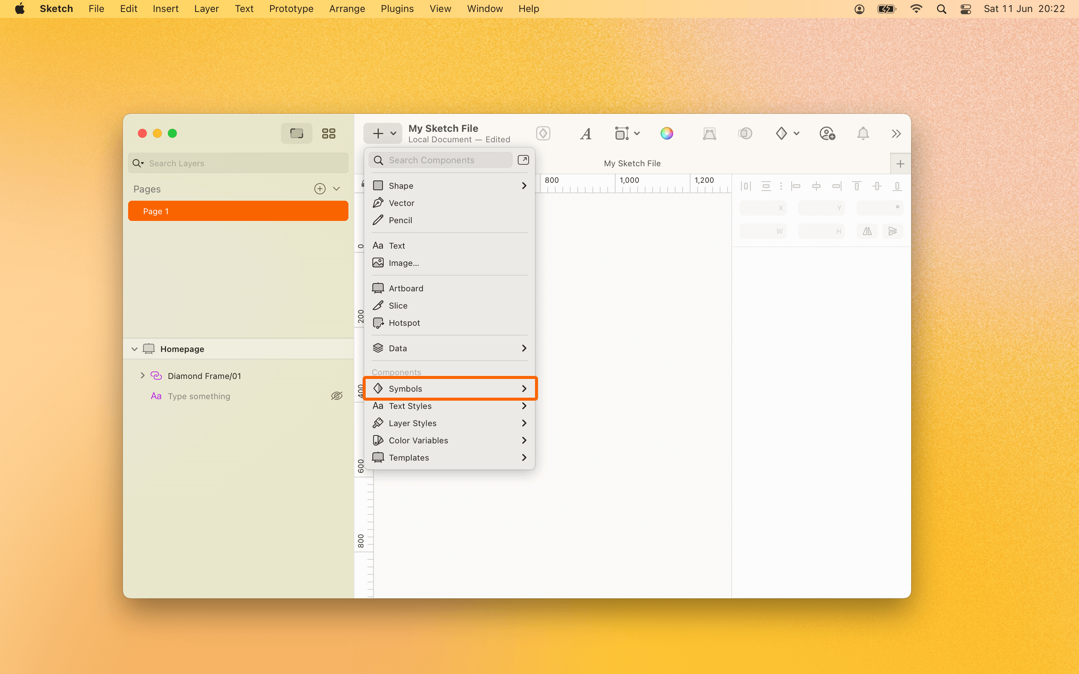Image resolution: width=1079 pixels, height=674 pixels.
Task: Select Symbols from Components menu
Action: [x=450, y=388]
